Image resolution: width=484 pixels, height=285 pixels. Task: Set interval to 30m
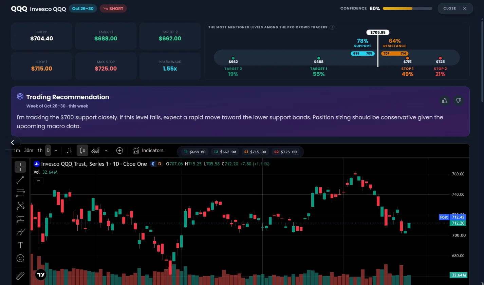29,150
